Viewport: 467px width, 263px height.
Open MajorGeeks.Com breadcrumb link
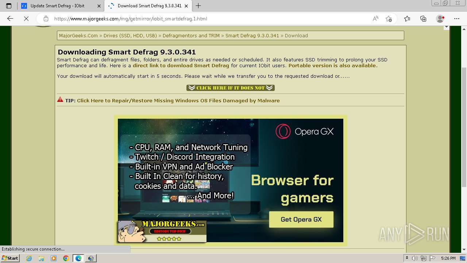(78, 36)
